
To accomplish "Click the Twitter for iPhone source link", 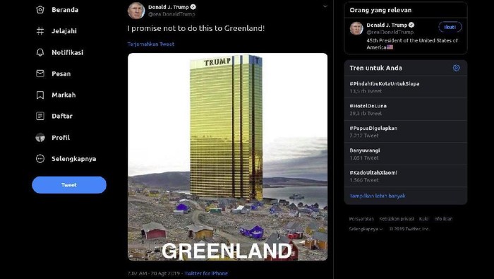I will [x=206, y=273].
